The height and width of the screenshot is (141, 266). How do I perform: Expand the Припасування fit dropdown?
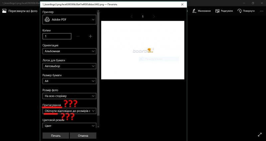tap(69, 111)
